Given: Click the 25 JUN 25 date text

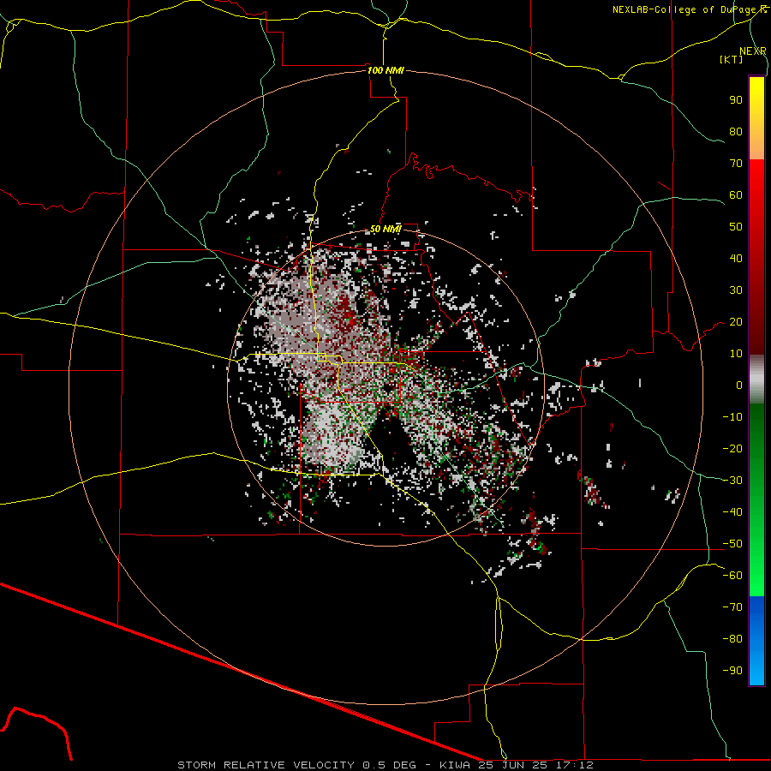Looking at the screenshot, I should point(513,765).
